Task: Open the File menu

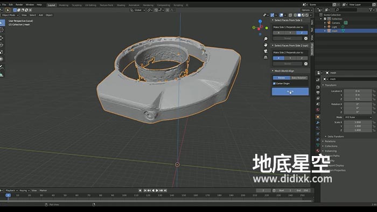Action: tap(4, 4)
